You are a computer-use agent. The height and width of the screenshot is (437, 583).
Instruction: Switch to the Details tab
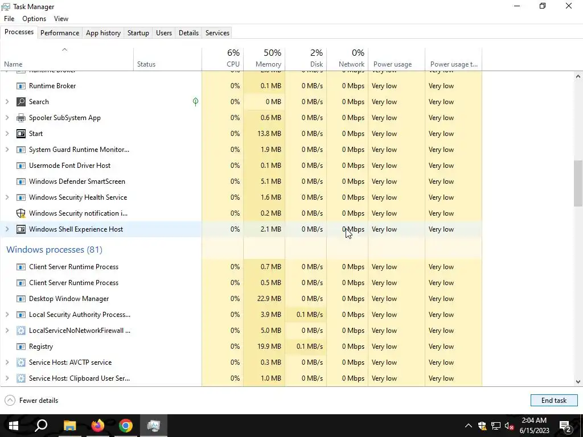coord(189,33)
